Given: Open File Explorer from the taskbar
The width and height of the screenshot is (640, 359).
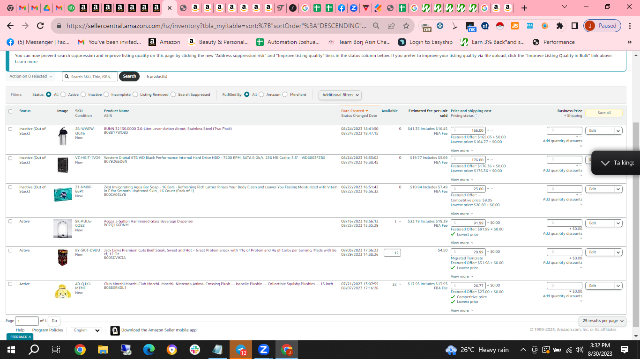Looking at the screenshot, I should point(103,350).
